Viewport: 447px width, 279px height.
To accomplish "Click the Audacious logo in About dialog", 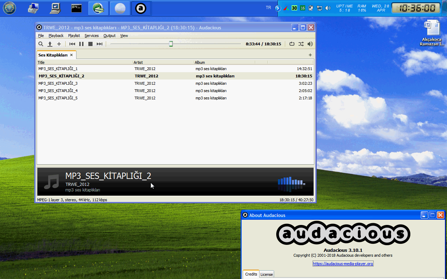I will point(343,233).
